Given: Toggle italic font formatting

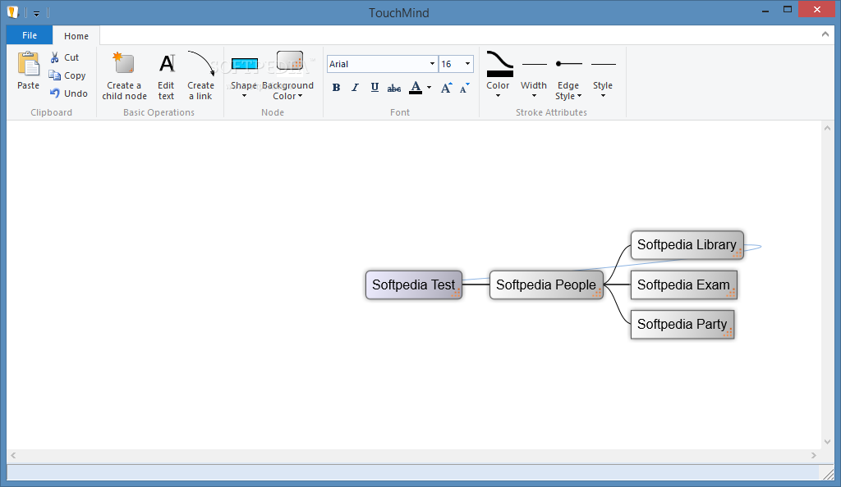Looking at the screenshot, I should 355,88.
